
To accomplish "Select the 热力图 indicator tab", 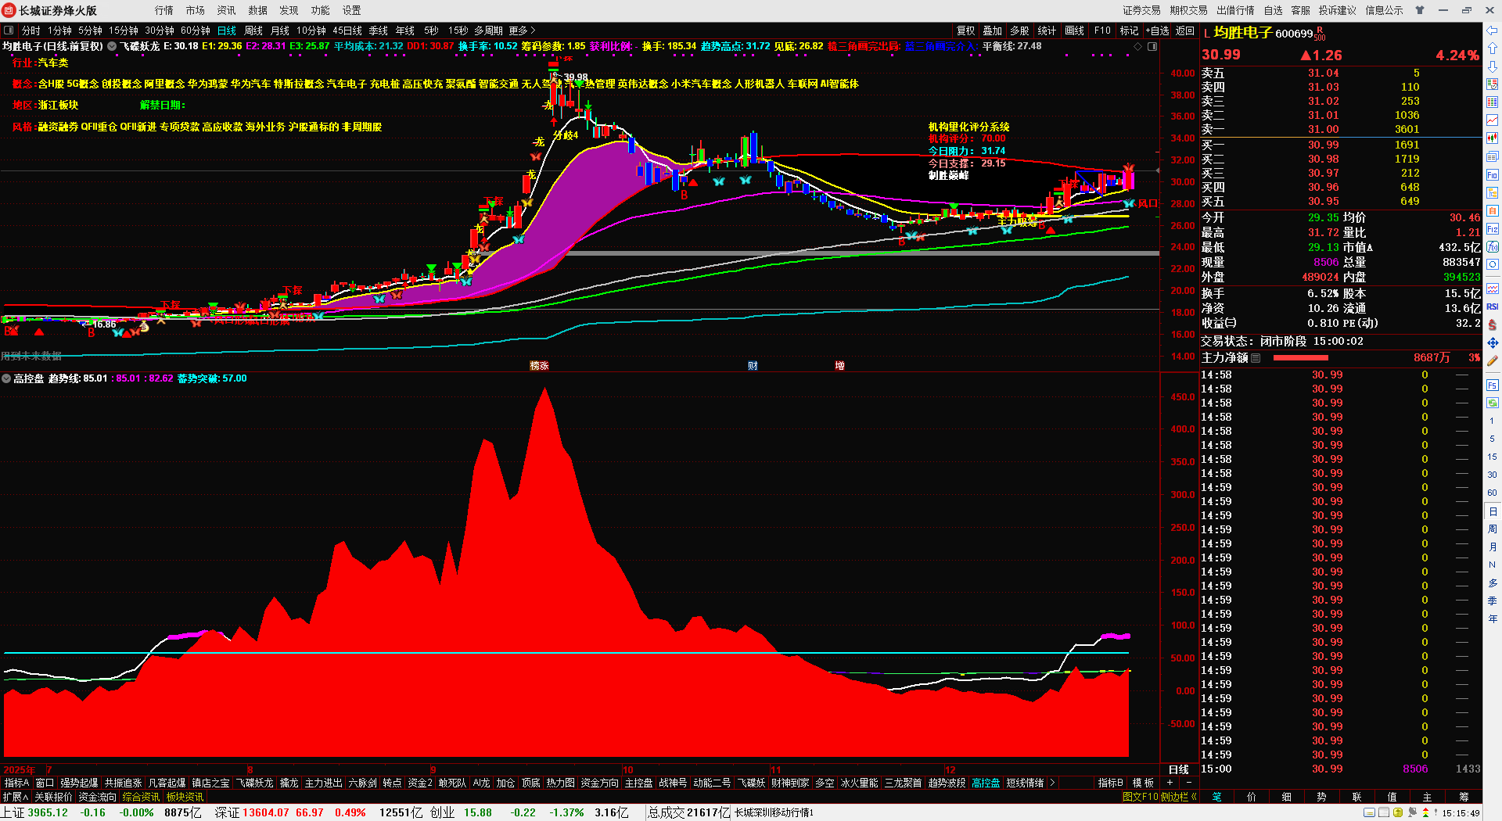I will [x=560, y=783].
